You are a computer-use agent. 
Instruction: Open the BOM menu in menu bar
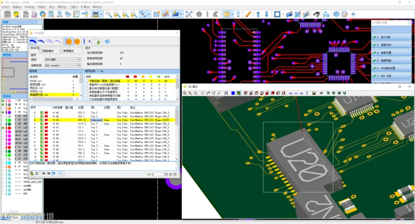tap(29, 7)
